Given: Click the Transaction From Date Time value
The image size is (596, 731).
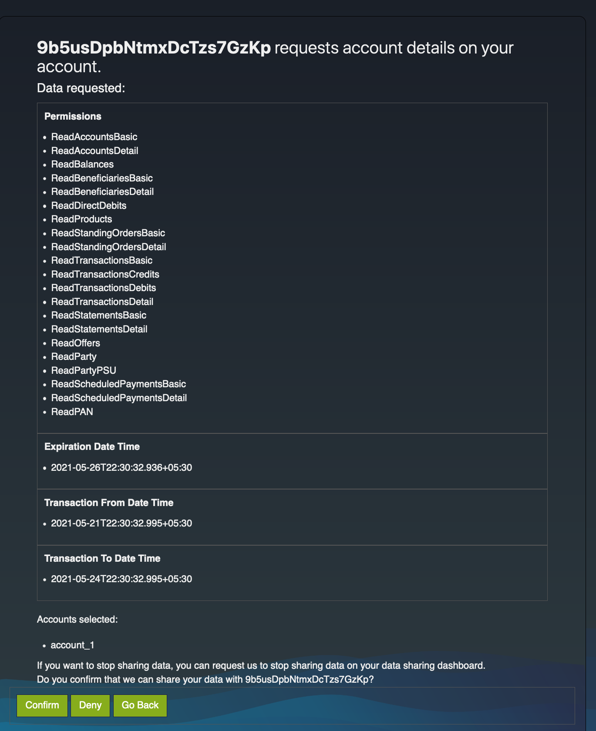Looking at the screenshot, I should click(x=121, y=523).
